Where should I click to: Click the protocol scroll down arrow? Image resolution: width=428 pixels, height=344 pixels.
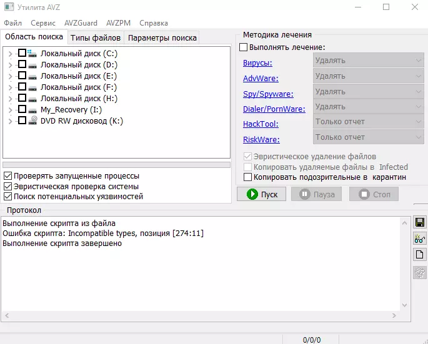coord(404,305)
